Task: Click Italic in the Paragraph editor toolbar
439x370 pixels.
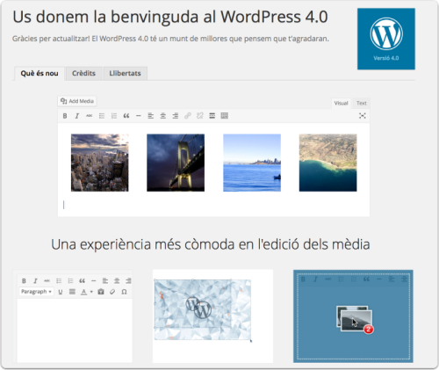Action: [35, 281]
